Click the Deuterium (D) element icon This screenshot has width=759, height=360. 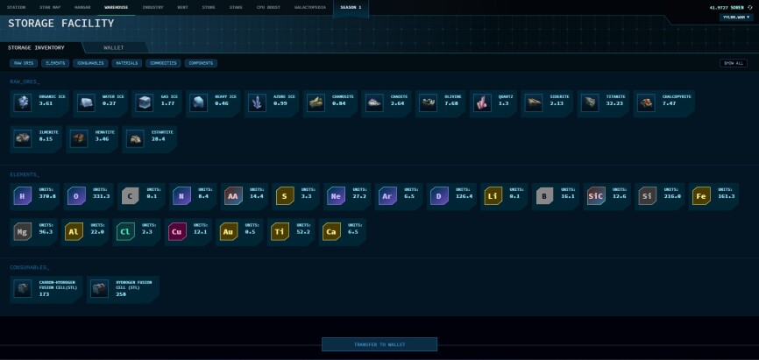(439, 196)
